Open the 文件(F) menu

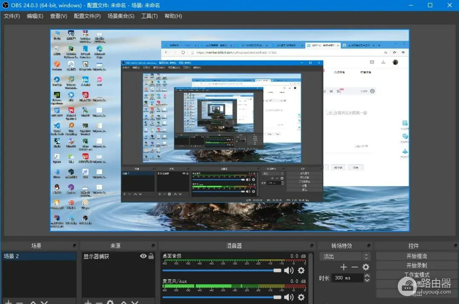point(12,16)
